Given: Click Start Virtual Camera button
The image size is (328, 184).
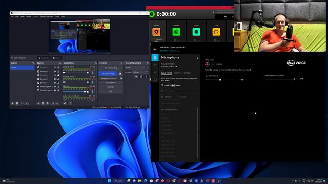Looking at the screenshot, I should tap(109, 78).
